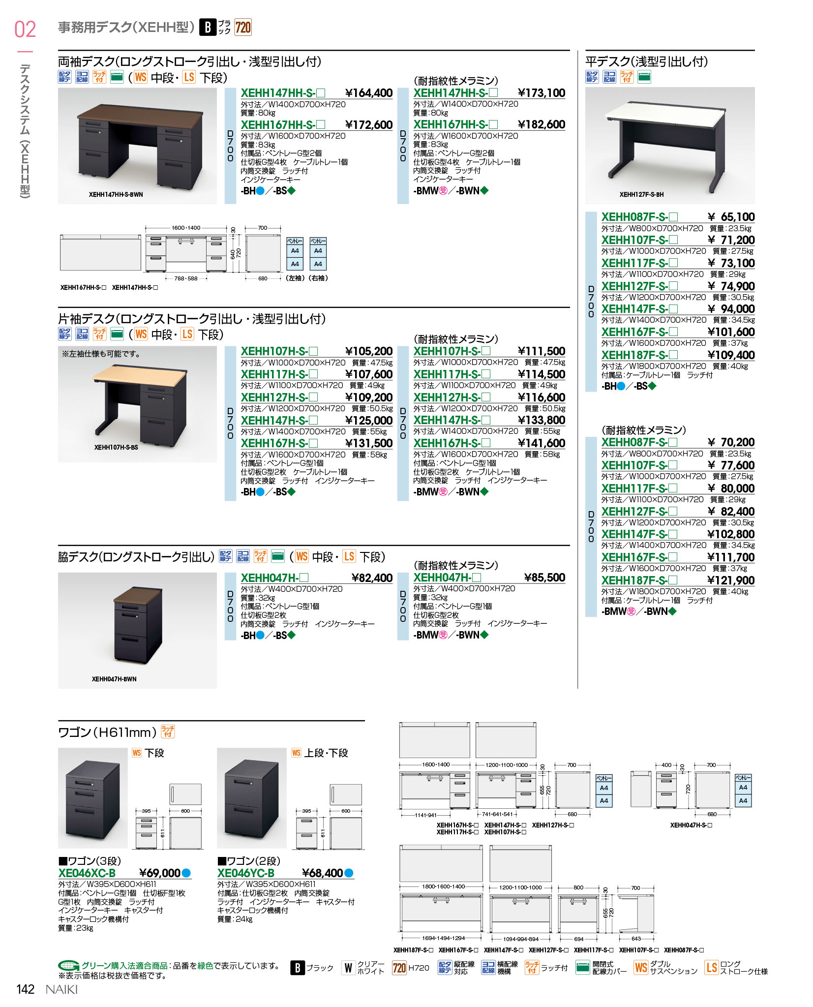This screenshot has width=813, height=1007.
Task: Click the 開閉式配線カバー green legend icon
Action: pyautogui.click(x=582, y=968)
